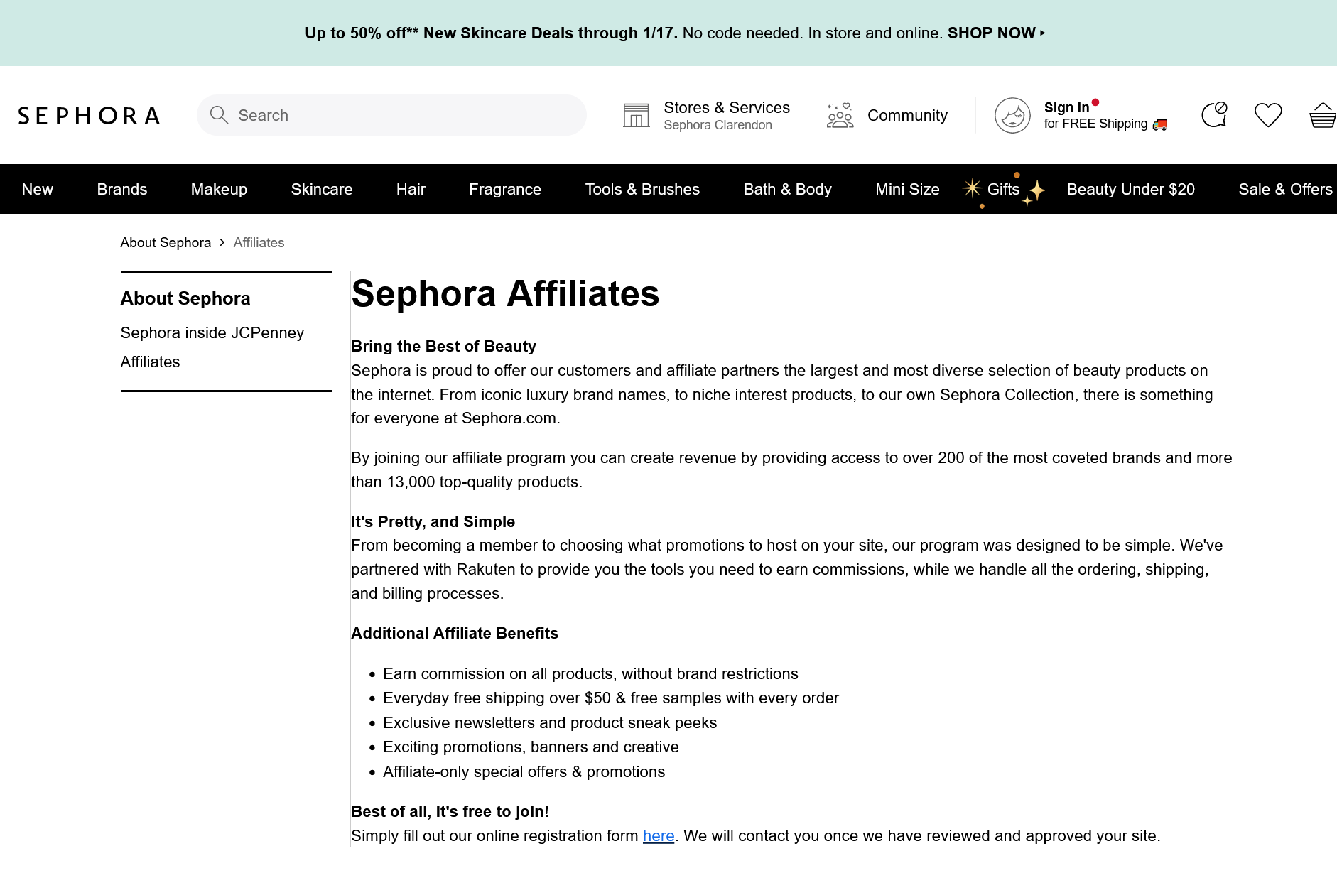Open the Mini Size menu

[x=907, y=189]
